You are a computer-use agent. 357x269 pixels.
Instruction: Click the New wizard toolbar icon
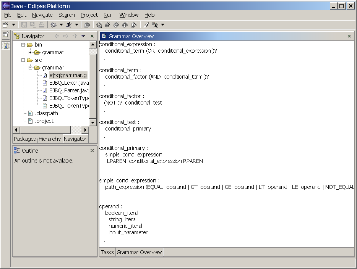(5, 25)
